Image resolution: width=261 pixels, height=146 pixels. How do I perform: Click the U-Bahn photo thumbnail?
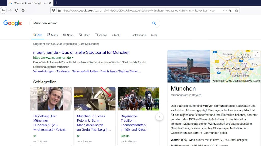[x=95, y=99]
